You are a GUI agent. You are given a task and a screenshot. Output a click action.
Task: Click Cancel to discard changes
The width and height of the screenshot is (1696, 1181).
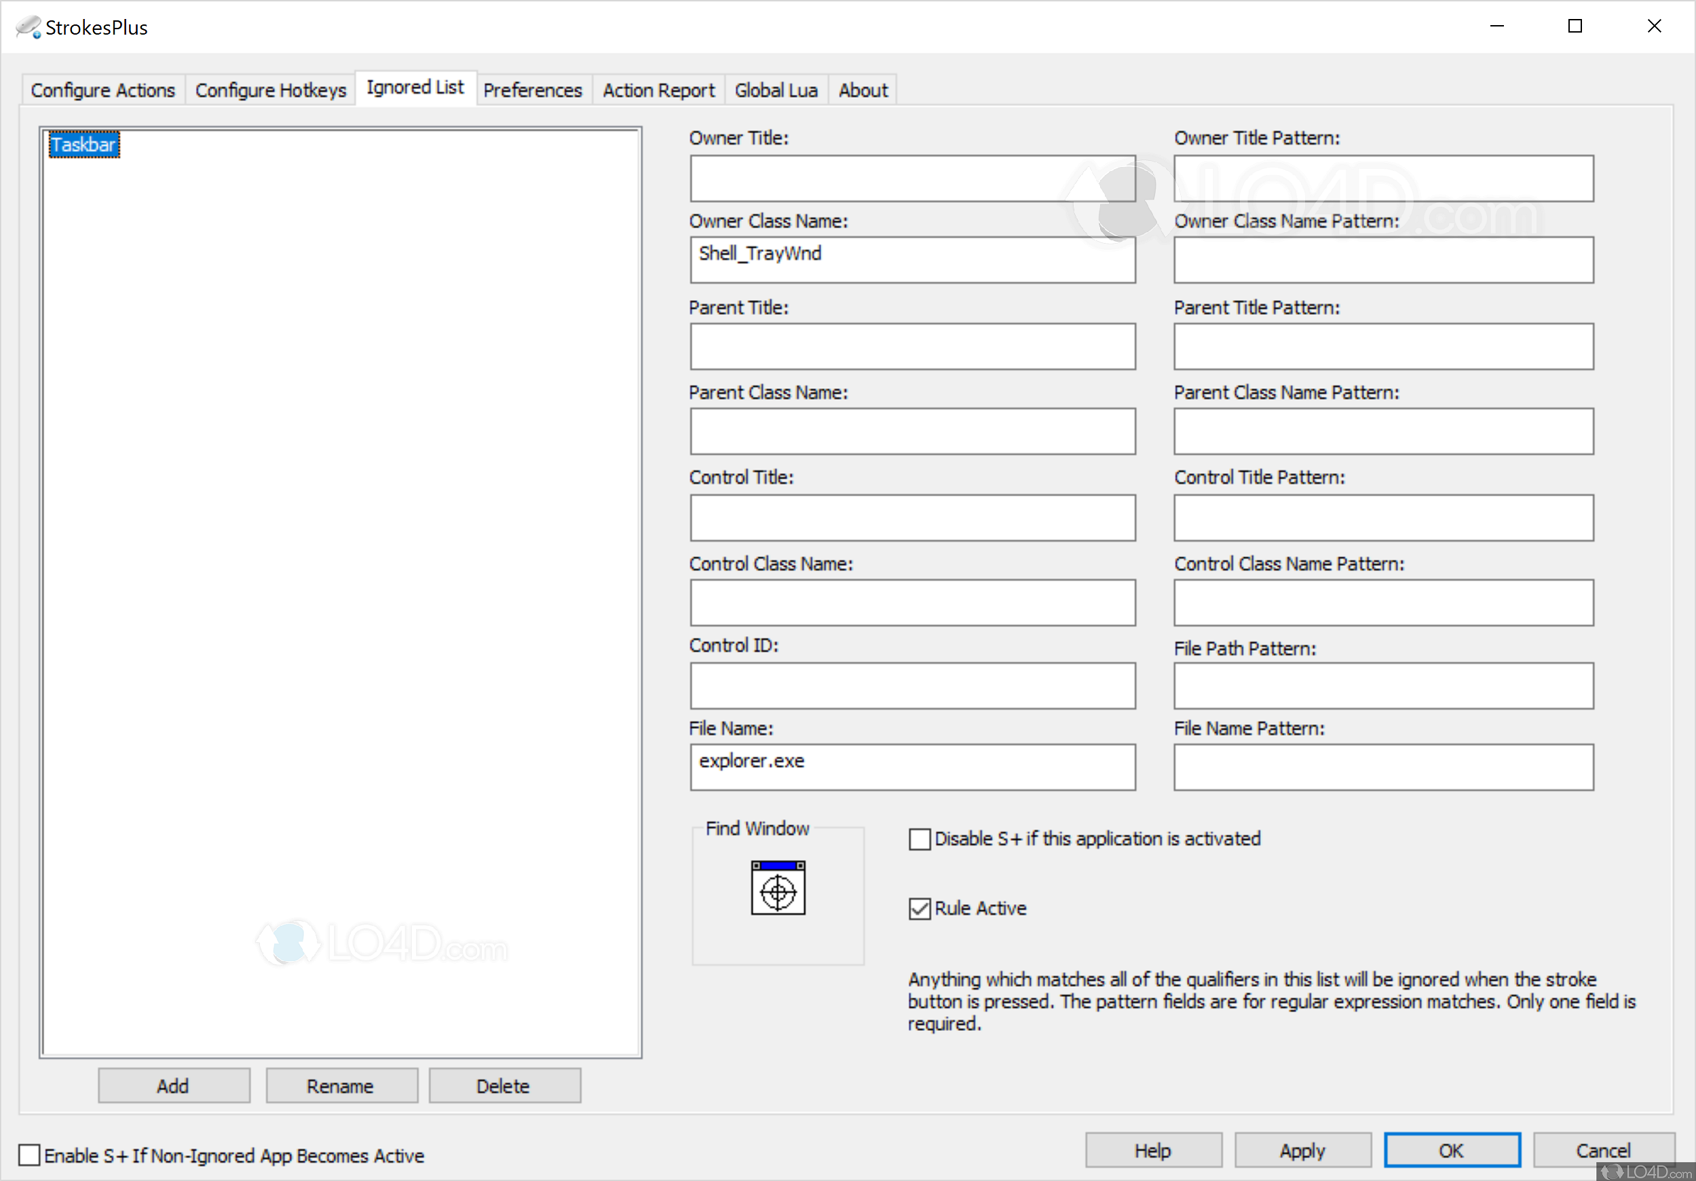(1604, 1149)
